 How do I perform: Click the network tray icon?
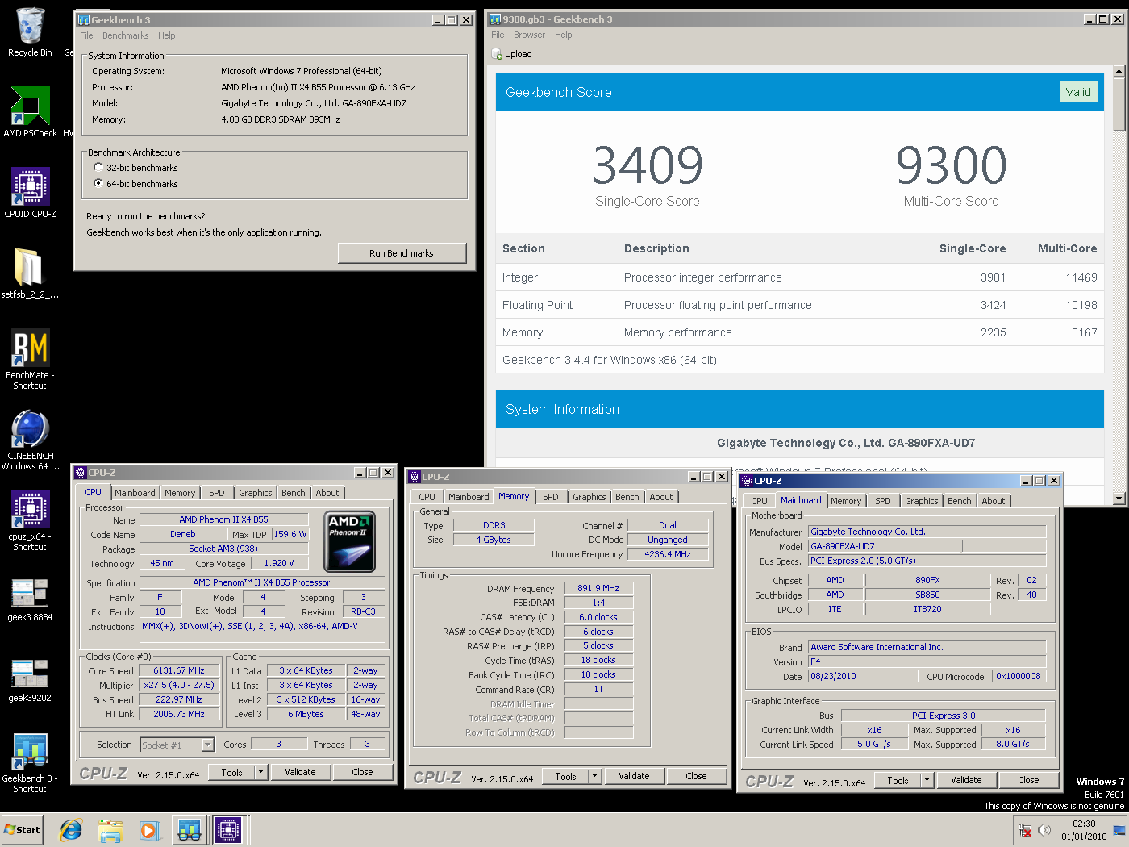(1025, 830)
